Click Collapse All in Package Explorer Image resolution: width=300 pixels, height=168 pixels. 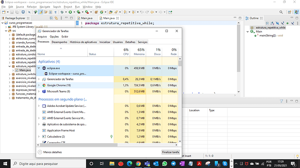[51, 18]
